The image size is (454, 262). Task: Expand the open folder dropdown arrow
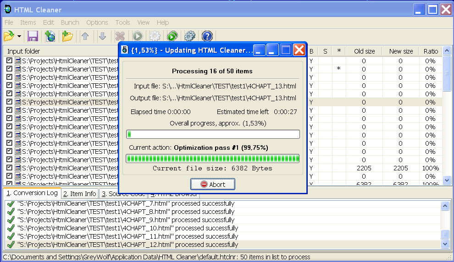(x=19, y=36)
